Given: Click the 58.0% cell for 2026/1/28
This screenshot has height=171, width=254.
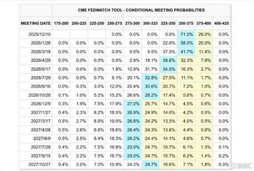Looking at the screenshot, I should [186, 43].
